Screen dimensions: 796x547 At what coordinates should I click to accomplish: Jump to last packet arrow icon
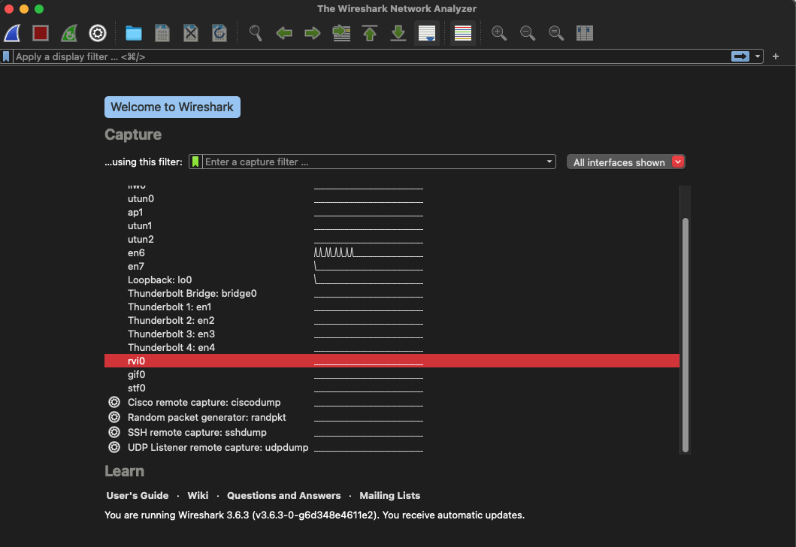[x=398, y=34]
